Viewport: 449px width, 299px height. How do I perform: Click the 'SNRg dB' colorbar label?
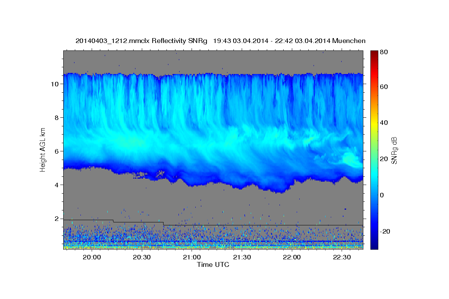click(394, 150)
